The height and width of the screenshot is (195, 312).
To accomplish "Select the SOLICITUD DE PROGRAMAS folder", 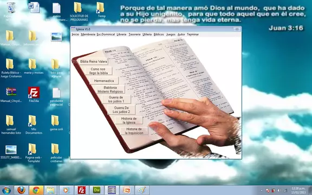I will click(79, 11).
